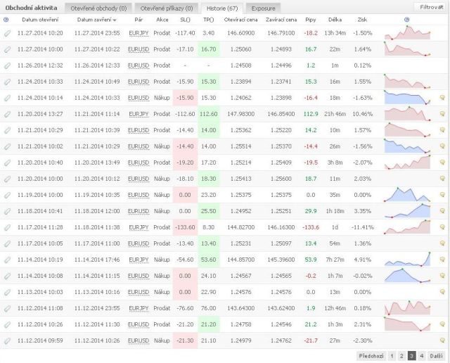Viewport: 450px width, 363px height.
Task: Open the comment bubble for the 11.24.2014 10:14 trade
Action: pyautogui.click(x=442, y=98)
